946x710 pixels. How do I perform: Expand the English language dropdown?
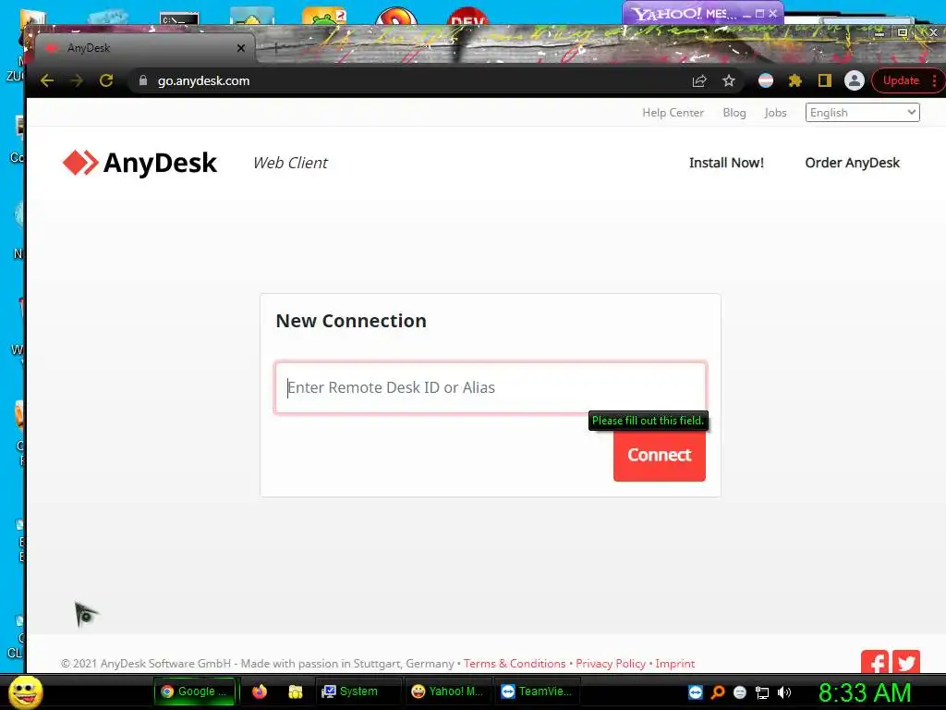pyautogui.click(x=862, y=112)
